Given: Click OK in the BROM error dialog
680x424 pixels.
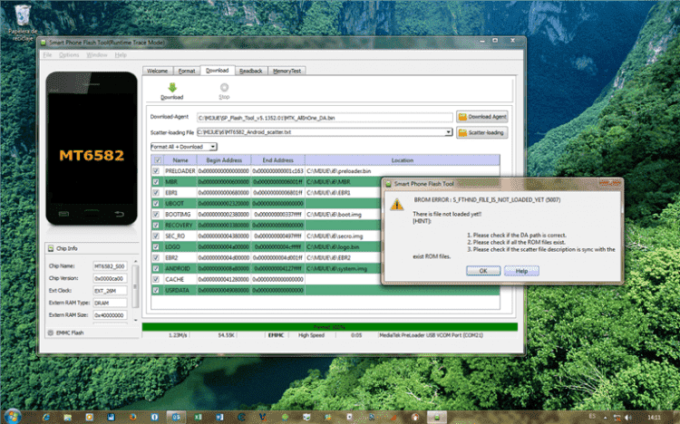Looking at the screenshot, I should click(483, 271).
